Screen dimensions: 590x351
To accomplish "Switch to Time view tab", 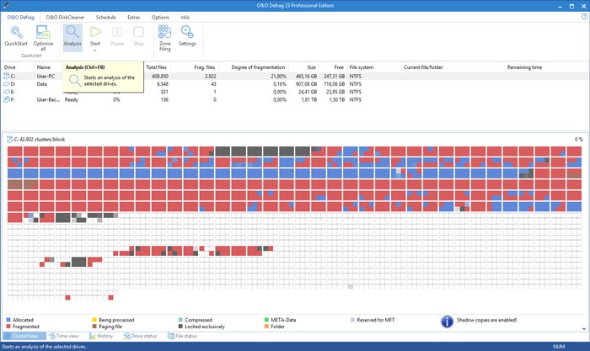I will pos(64,336).
